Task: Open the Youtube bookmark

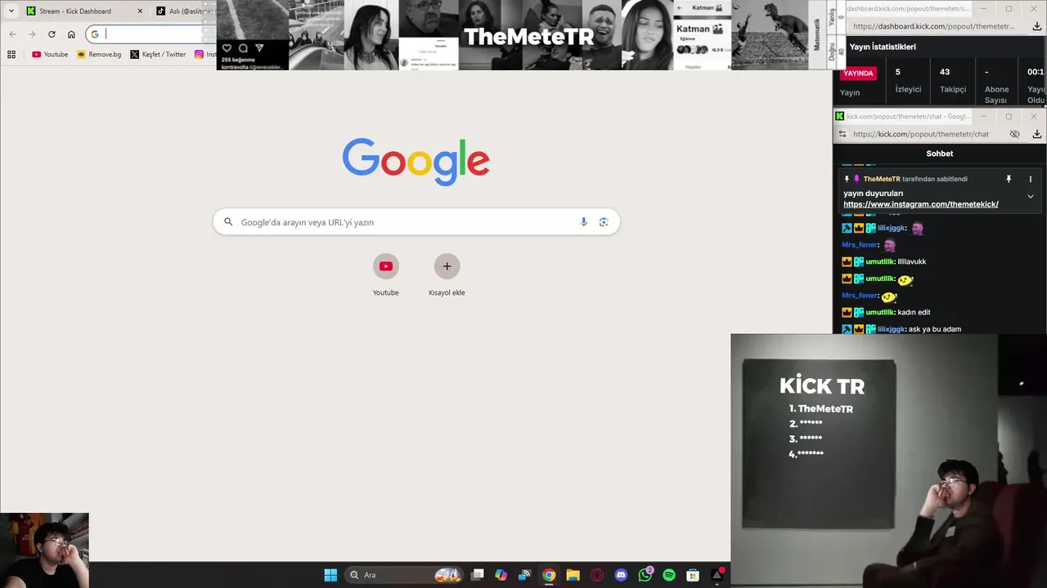Action: click(x=50, y=55)
